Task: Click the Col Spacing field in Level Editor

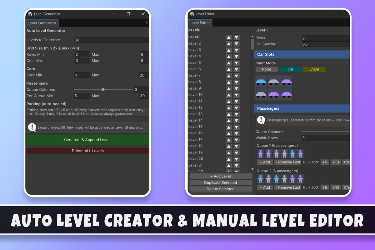Action: [326, 44]
